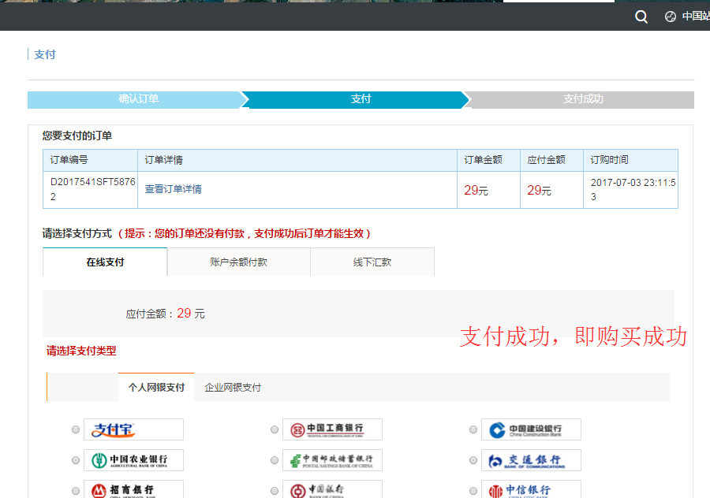Enable the radio button beside 支付宝
Screen dimensions: 710x498
pyautogui.click(x=75, y=429)
